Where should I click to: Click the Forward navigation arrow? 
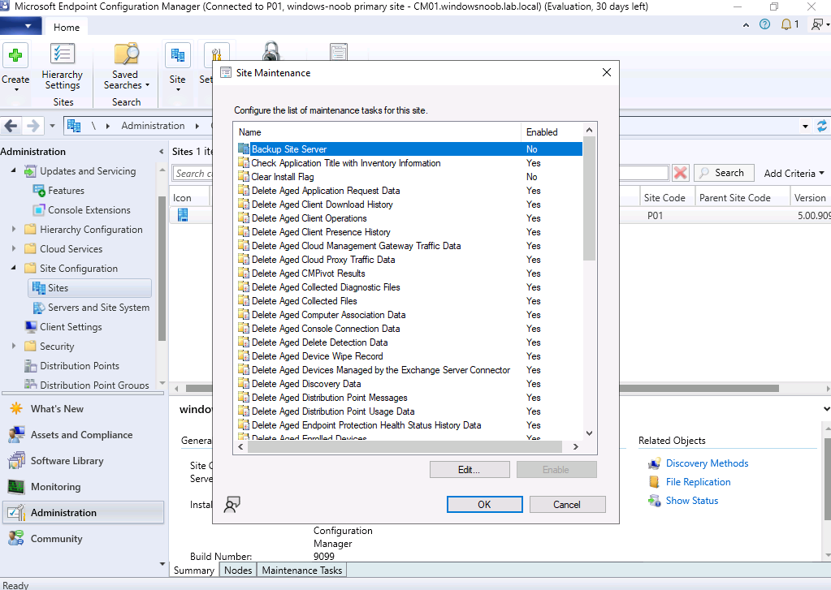32,126
